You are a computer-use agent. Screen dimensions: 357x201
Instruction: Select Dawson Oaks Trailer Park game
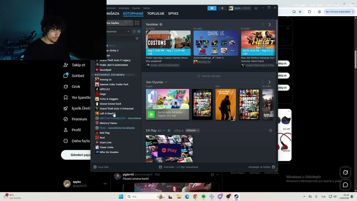pos(114,84)
